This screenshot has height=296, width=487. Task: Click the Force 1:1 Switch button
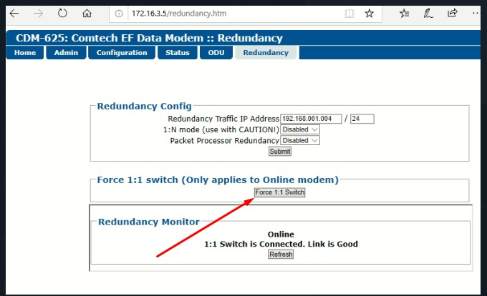pyautogui.click(x=279, y=192)
